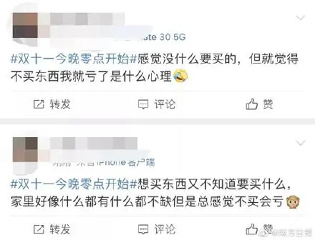
Task: Click 转发 label on the first post
Action: coord(60,104)
